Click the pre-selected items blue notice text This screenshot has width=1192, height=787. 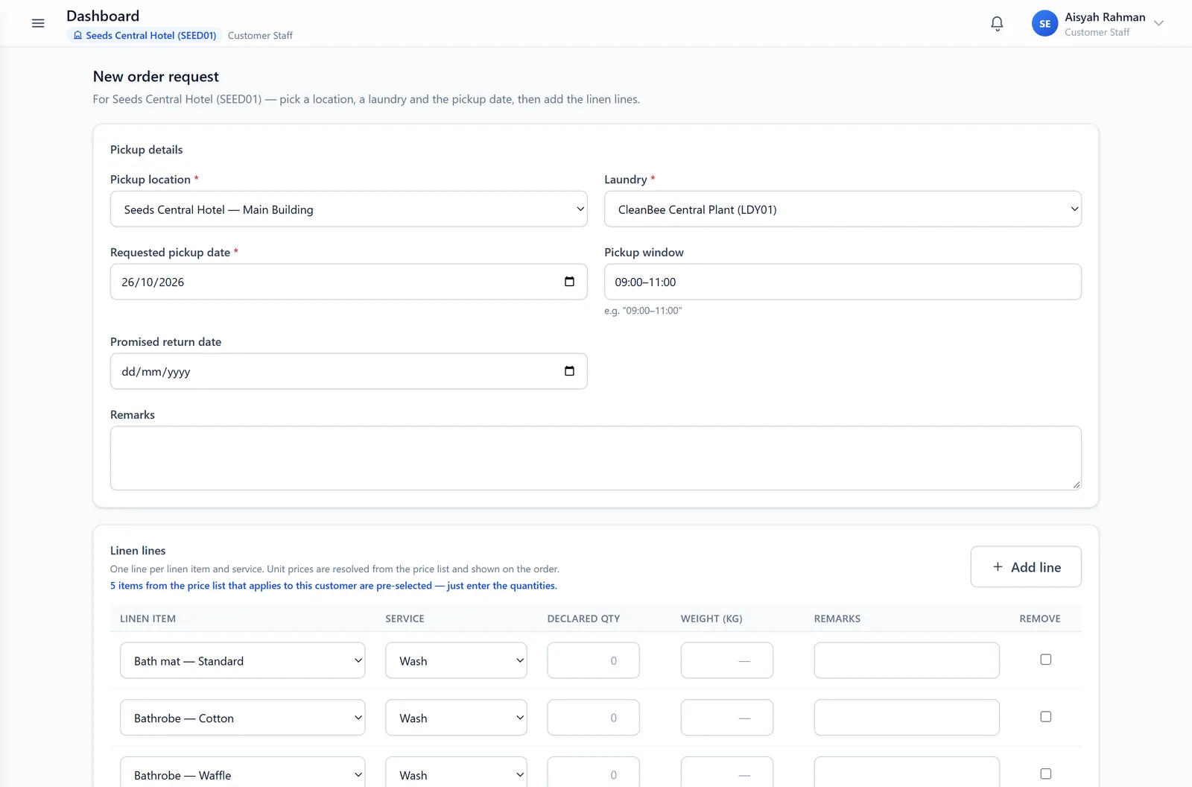click(x=334, y=586)
